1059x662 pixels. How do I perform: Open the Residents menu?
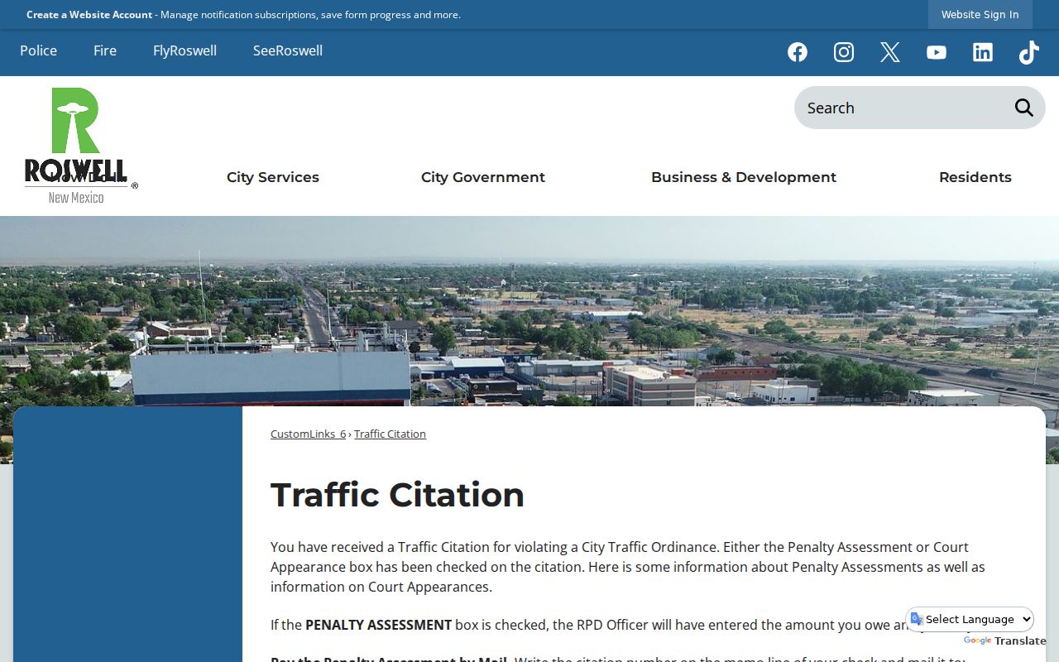click(975, 177)
